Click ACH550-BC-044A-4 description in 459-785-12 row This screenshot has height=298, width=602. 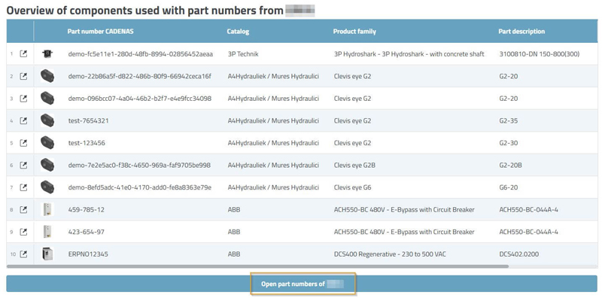point(529,210)
